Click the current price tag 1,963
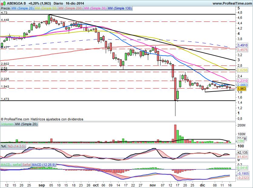 point(241,89)
